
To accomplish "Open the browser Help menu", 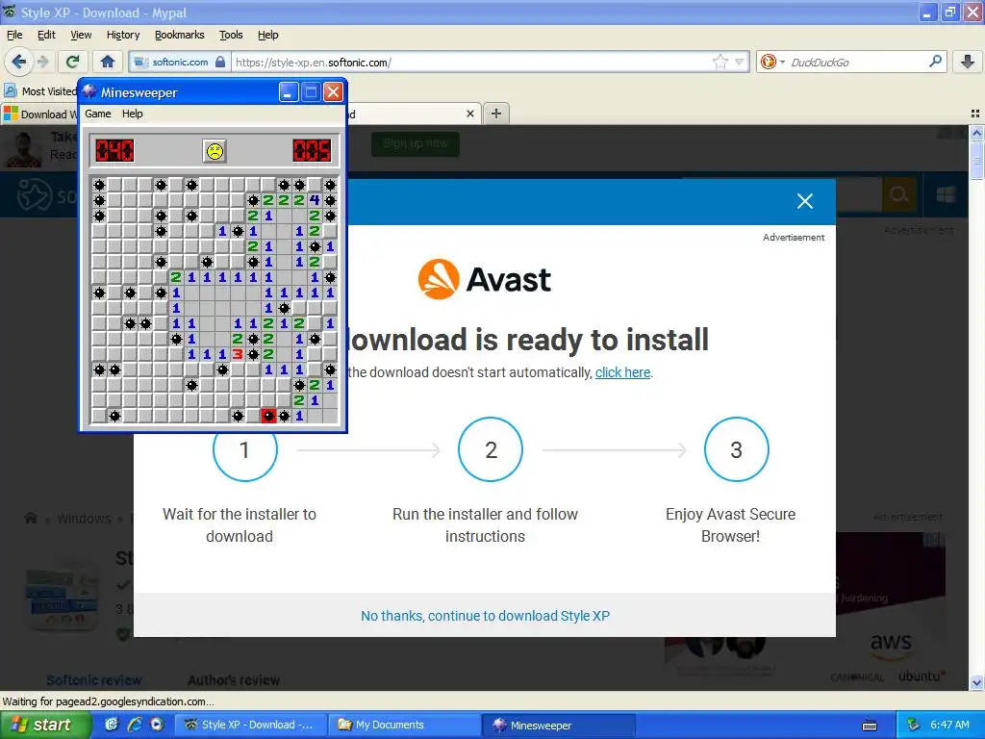I will click(267, 35).
